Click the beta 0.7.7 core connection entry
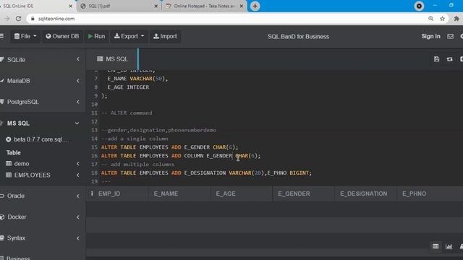This screenshot has width=463, height=260. click(x=38, y=139)
